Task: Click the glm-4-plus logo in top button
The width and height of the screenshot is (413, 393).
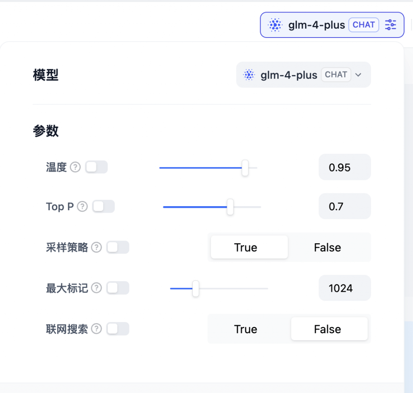Action: [x=275, y=25]
